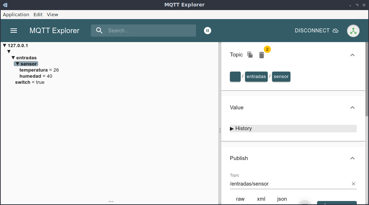Select raw payload format
This screenshot has width=369, height=205.
240,199
